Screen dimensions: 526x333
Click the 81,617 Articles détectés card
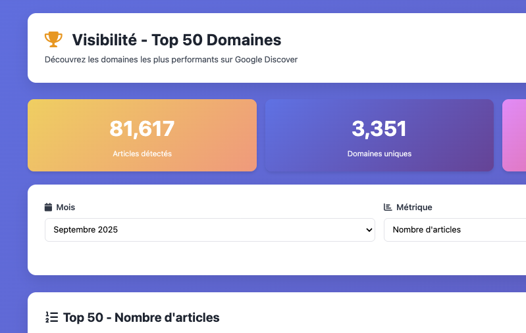pyautogui.click(x=142, y=135)
